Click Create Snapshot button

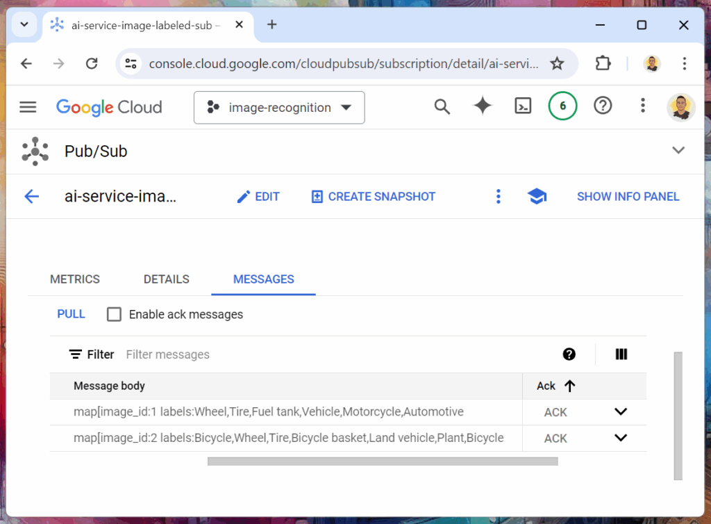[x=374, y=197]
